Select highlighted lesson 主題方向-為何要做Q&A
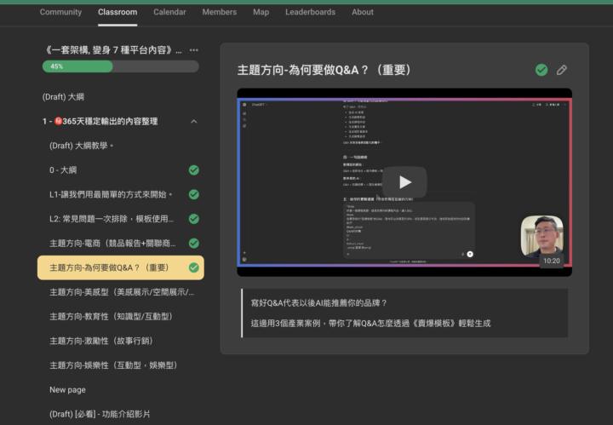This screenshot has width=613, height=425. point(120,267)
